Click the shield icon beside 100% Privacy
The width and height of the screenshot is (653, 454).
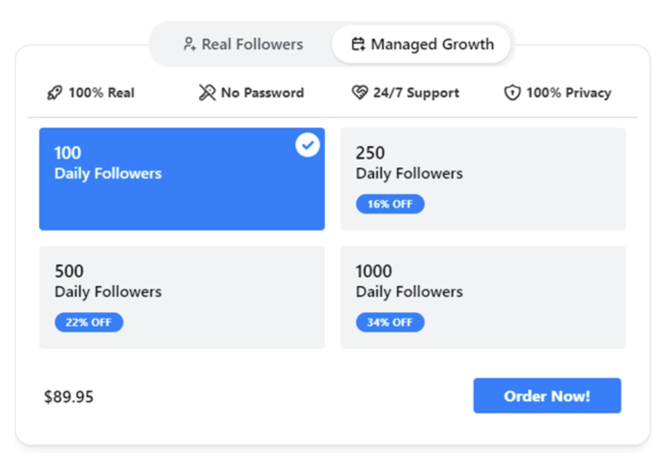coord(513,93)
